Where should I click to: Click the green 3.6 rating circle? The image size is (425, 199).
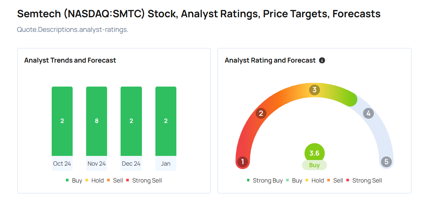[315, 153]
